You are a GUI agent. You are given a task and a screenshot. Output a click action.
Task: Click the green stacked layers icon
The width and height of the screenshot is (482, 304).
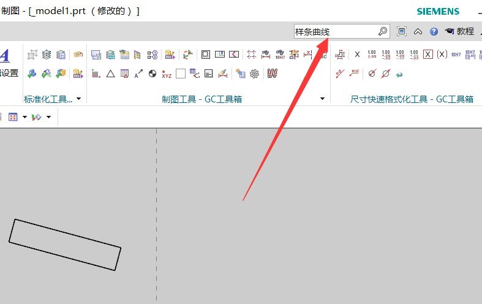point(47,55)
